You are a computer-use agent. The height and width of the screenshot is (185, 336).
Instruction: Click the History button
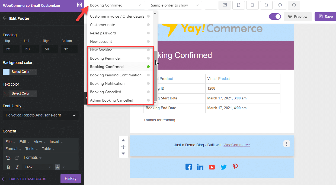(x=71, y=178)
